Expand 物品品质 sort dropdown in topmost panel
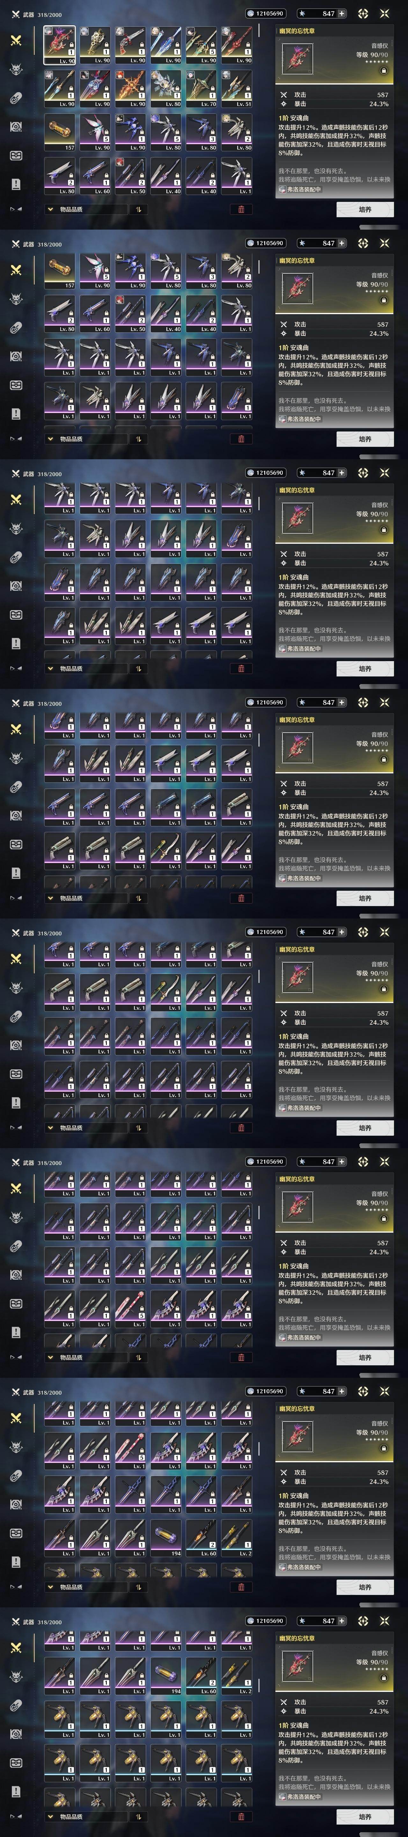Image resolution: width=408 pixels, height=1837 pixels. (86, 210)
